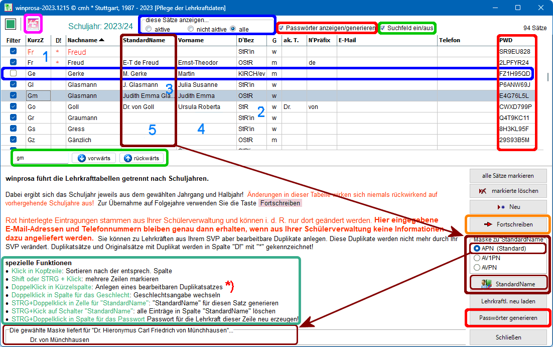Screen dimensions: 553x347
Task: Sort by the KurzZ column header
Action: pos(35,40)
